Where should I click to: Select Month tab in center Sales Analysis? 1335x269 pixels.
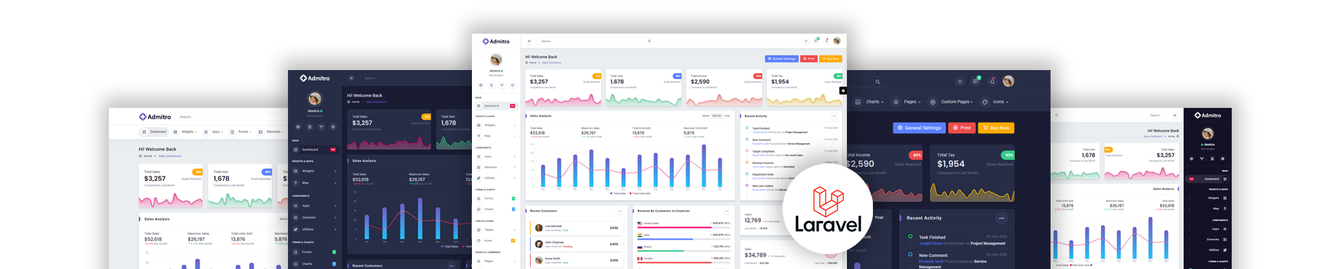716,116
